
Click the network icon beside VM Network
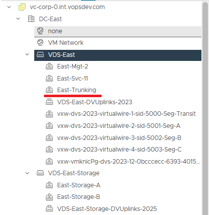pyautogui.click(x=40, y=43)
